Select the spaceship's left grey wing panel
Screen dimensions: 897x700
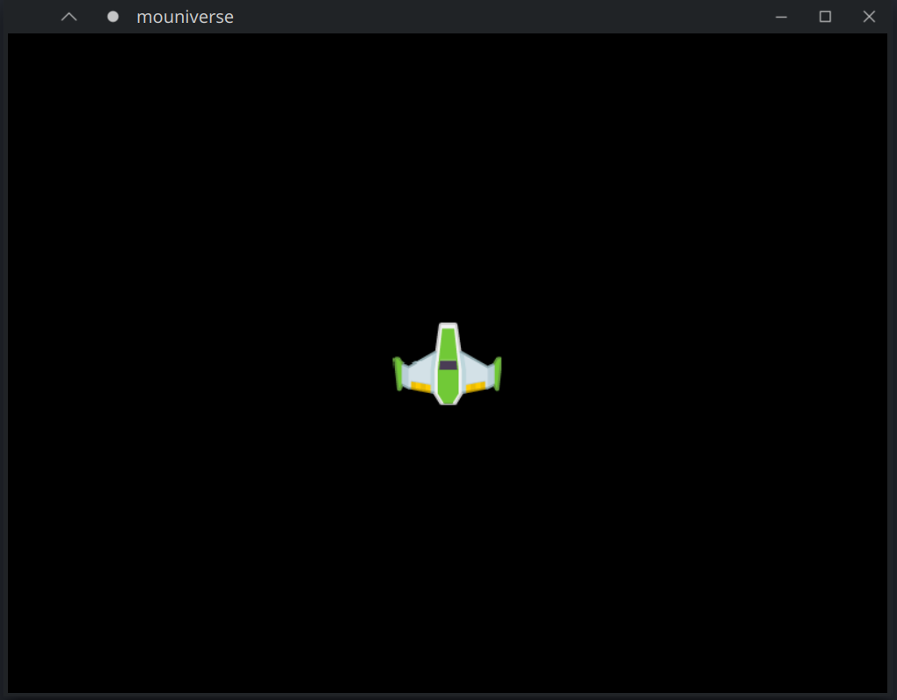[x=420, y=370]
